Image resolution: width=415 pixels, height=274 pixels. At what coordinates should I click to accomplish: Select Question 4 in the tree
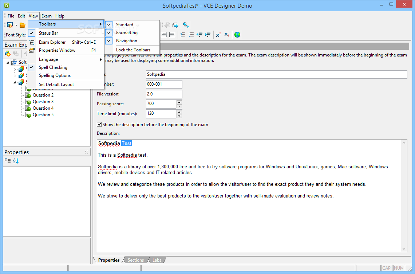tap(43, 108)
